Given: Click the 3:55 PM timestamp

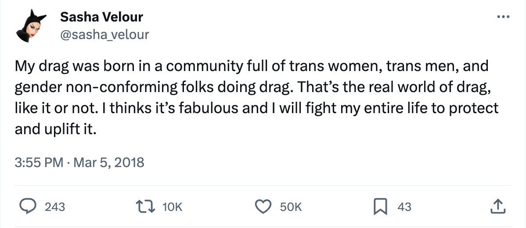Looking at the screenshot, I should pos(40,163).
